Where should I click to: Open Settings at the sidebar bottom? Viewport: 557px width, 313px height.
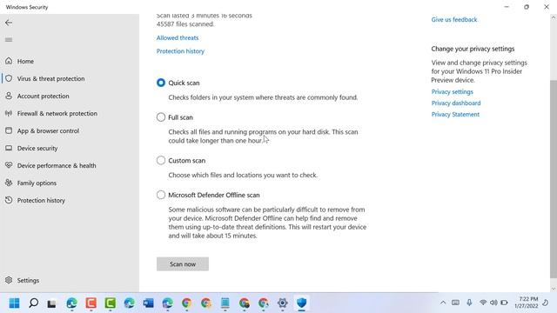(x=28, y=280)
